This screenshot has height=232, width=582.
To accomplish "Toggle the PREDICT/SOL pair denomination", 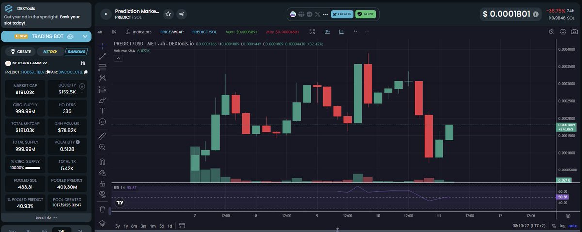I will pyautogui.click(x=205, y=32).
